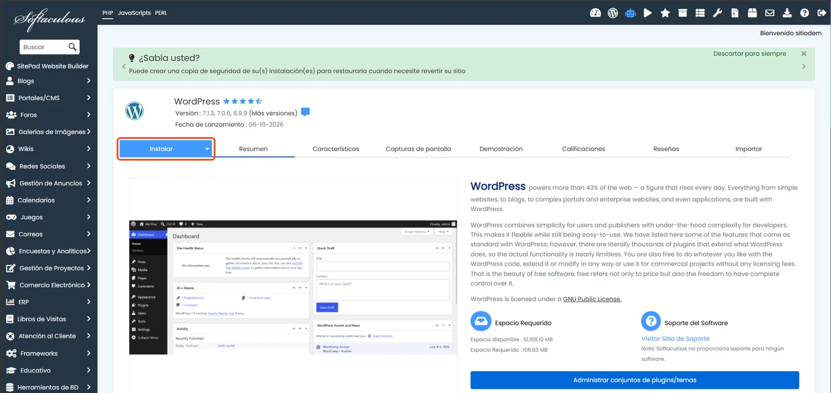Image resolution: width=831 pixels, height=393 pixels.
Task: Click Descartar para siempre link
Action: (x=749, y=53)
